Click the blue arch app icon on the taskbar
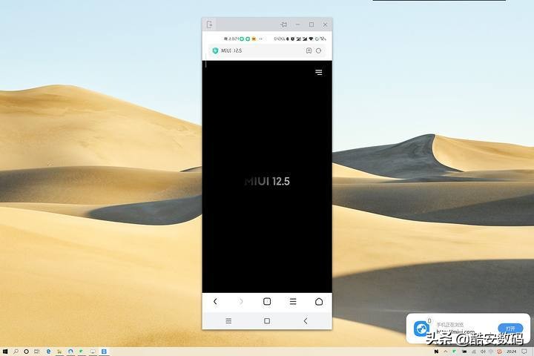 pyautogui.click(x=70, y=352)
